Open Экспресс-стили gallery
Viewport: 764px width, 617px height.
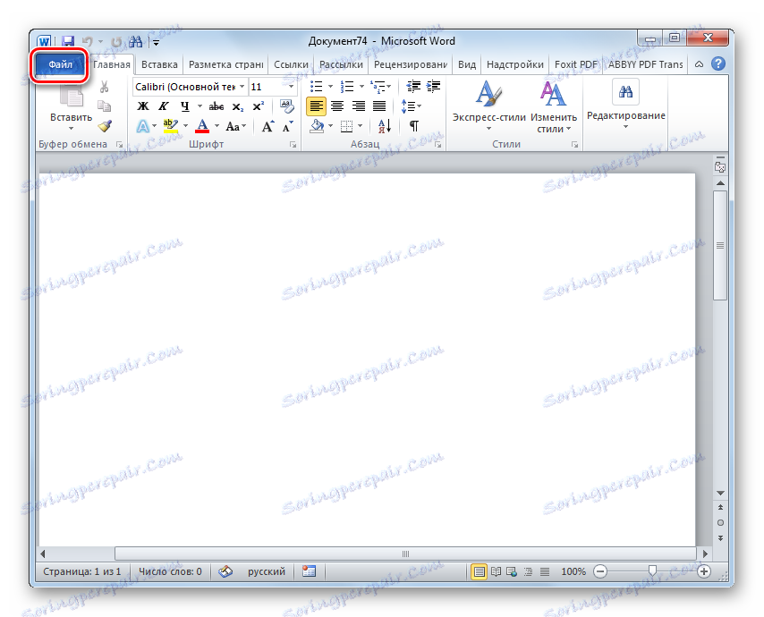pyautogui.click(x=488, y=106)
